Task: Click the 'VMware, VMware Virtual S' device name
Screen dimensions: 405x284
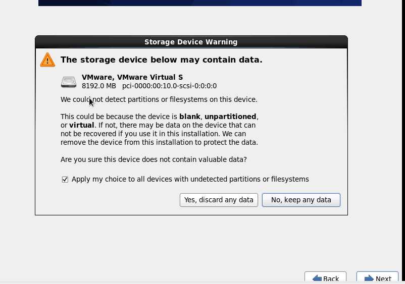Action: click(132, 77)
